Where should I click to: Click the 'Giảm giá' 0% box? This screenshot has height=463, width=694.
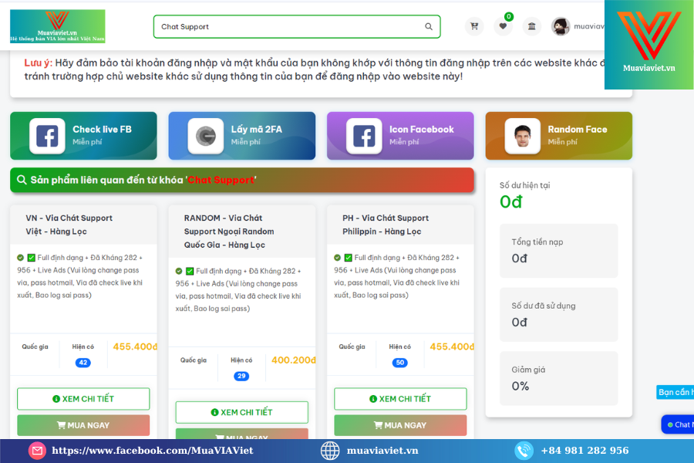[x=558, y=378]
